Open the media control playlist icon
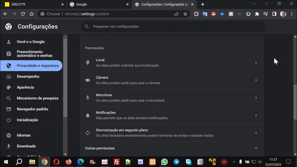This screenshot has height=167, width=297. pyautogui.click(x=265, y=14)
